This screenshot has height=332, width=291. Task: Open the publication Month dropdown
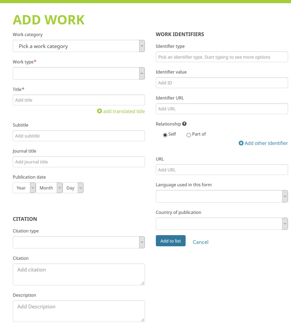click(x=49, y=188)
